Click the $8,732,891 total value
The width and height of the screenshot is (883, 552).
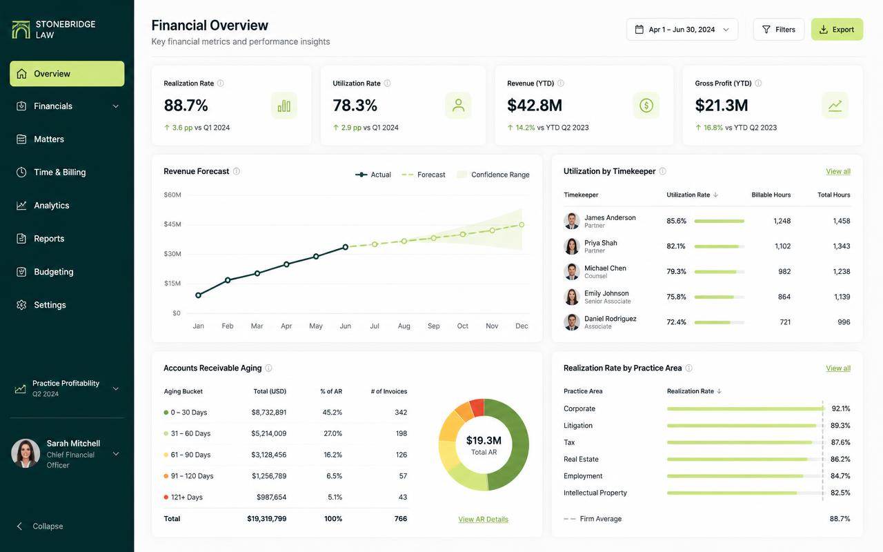pos(269,413)
